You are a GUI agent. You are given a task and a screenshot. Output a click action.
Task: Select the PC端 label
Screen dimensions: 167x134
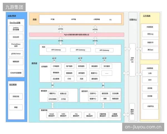pos(53,19)
